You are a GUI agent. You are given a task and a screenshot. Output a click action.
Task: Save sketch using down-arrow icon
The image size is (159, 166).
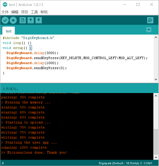click(x=38, y=20)
